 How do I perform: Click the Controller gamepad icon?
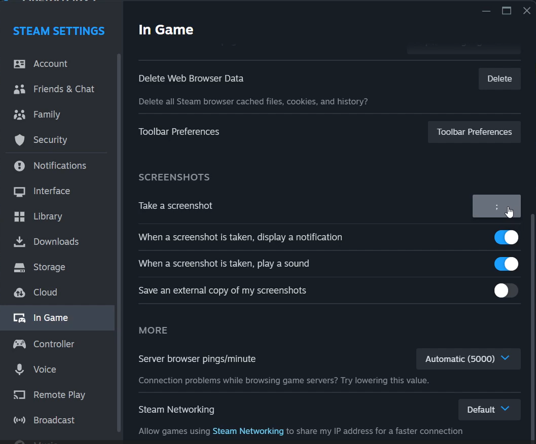(19, 344)
